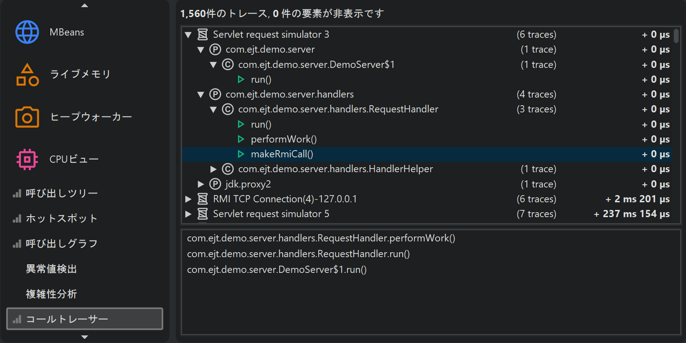
Task: Select the makeRmiCall() trace row
Action: click(282, 154)
